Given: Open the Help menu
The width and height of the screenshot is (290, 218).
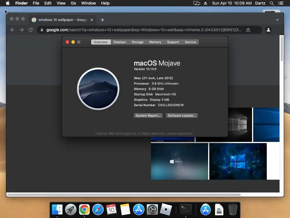Looking at the screenshot, I should click(x=105, y=3).
